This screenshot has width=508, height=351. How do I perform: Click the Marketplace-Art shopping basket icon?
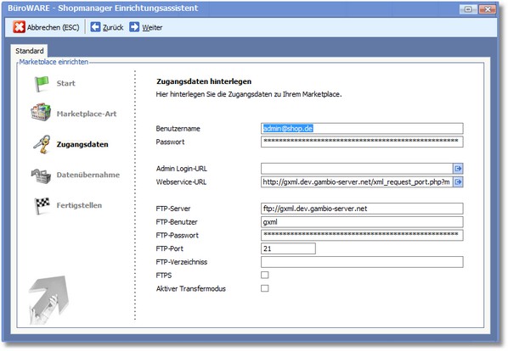coord(41,113)
